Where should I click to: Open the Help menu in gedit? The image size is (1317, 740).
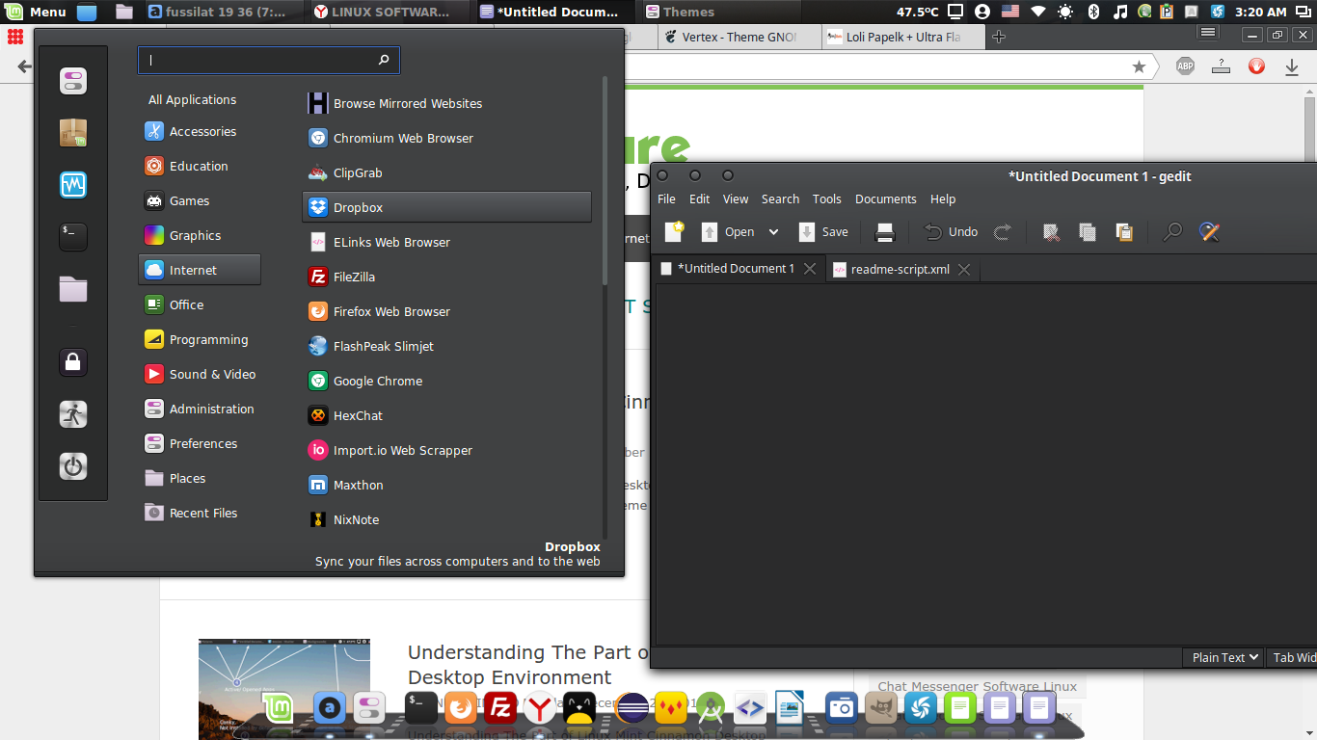[943, 199]
